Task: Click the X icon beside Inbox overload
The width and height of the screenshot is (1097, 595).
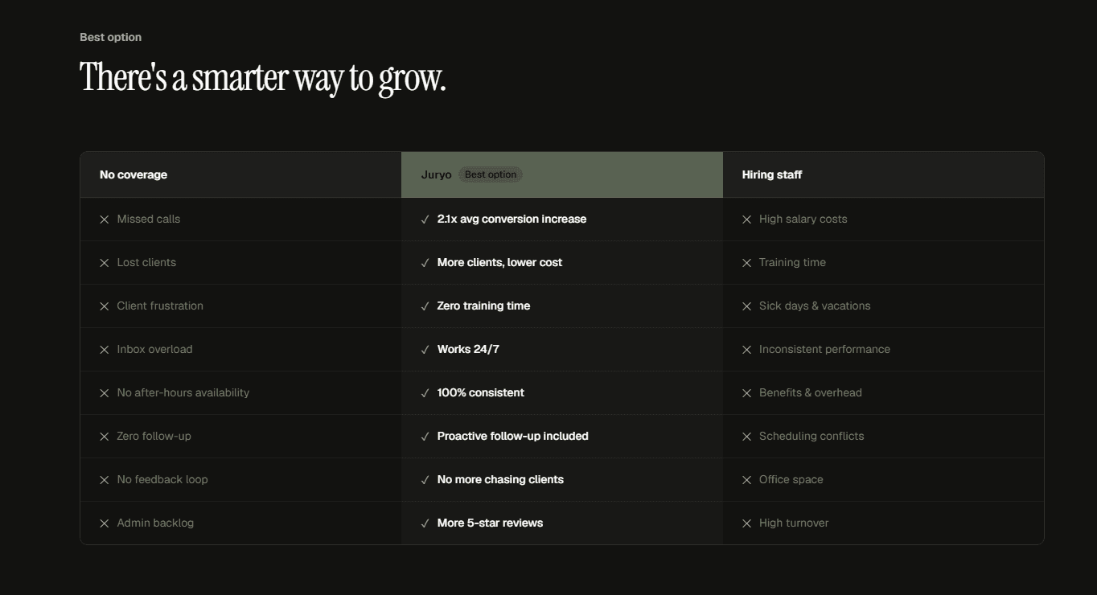Action: coord(104,350)
